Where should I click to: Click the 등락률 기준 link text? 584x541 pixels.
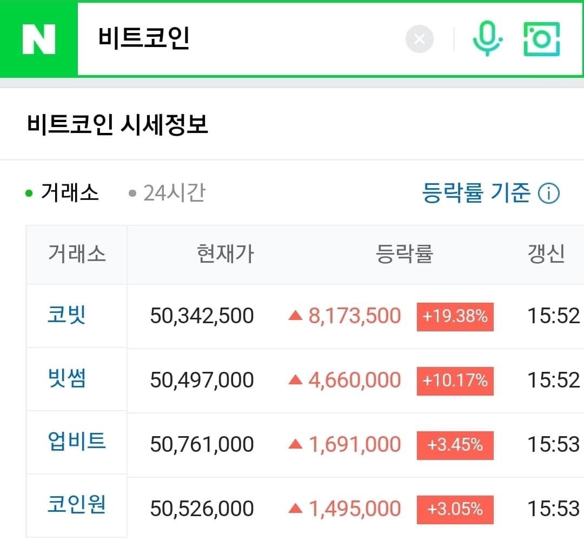(476, 193)
